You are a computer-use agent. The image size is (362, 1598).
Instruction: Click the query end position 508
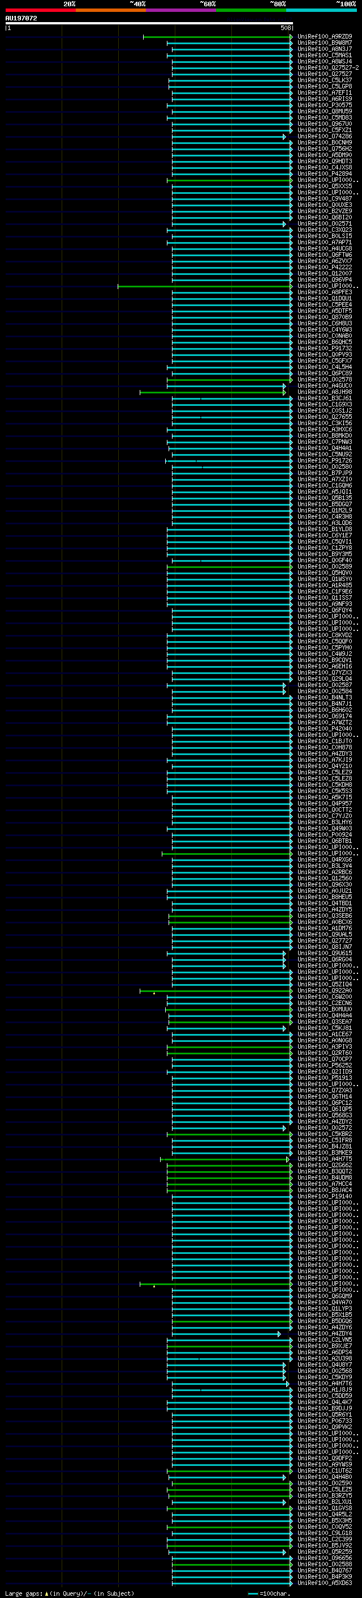(285, 28)
